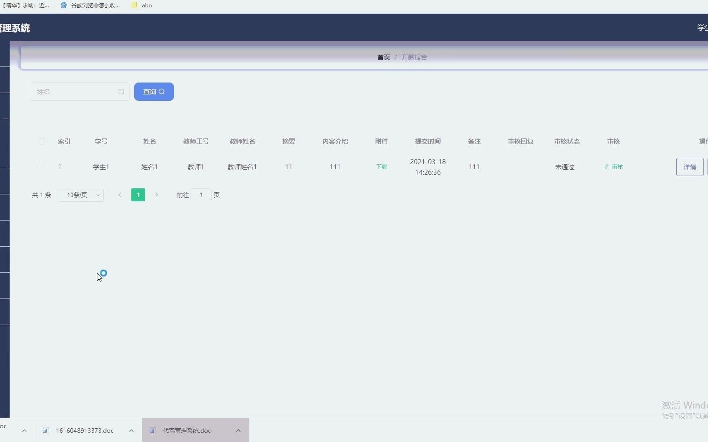
Task: Toggle the select-all checkbox in the table header
Action: tap(41, 141)
